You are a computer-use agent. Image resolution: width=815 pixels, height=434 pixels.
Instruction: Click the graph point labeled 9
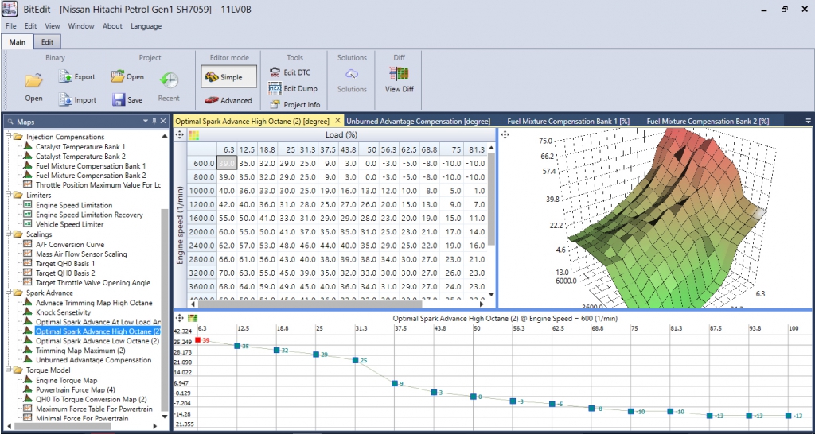click(x=395, y=384)
